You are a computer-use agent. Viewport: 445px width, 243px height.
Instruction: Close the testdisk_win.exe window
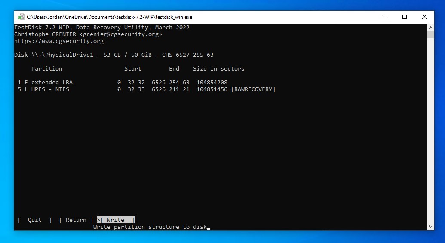click(424, 17)
